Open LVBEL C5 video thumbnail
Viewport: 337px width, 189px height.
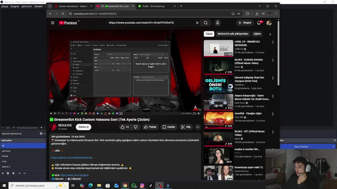(x=218, y=48)
